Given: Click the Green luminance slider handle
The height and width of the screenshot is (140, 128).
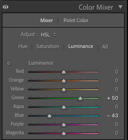Looking at the screenshot, I should tap(80, 99).
